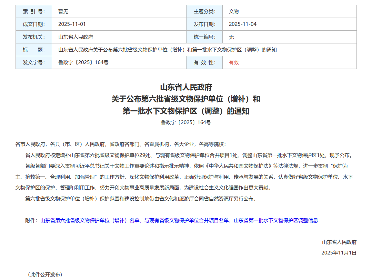372x280 pixels.
Task: Click the 有效性 label cell
Action: (x=204, y=62)
